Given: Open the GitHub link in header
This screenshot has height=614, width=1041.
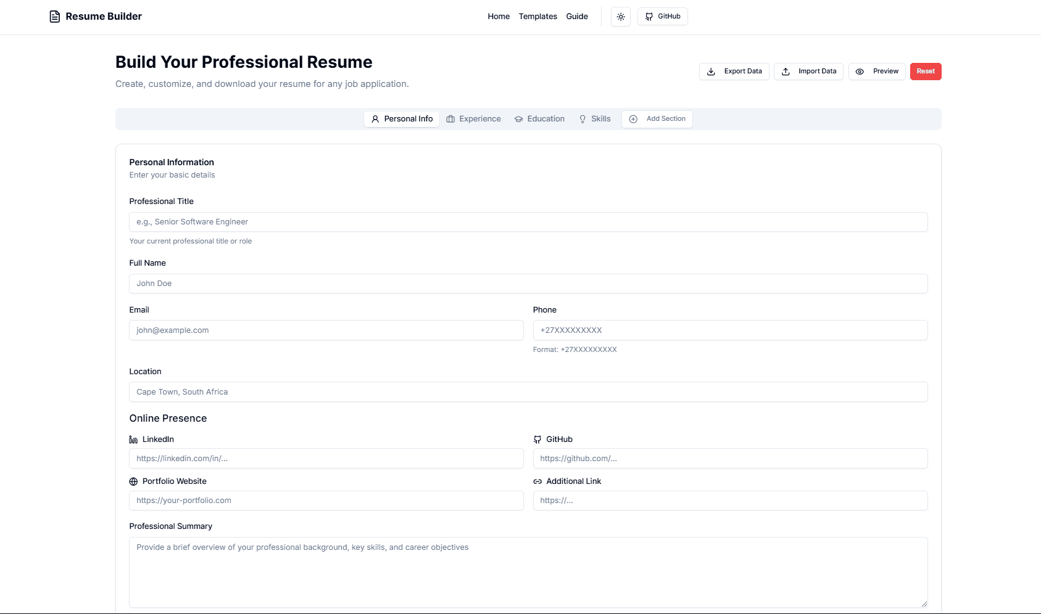Looking at the screenshot, I should [x=662, y=17].
